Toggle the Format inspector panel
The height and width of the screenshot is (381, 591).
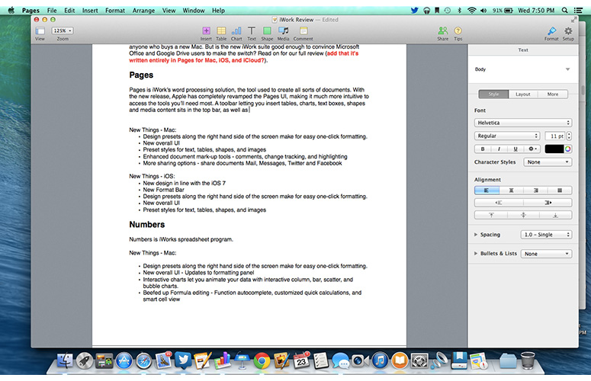551,33
